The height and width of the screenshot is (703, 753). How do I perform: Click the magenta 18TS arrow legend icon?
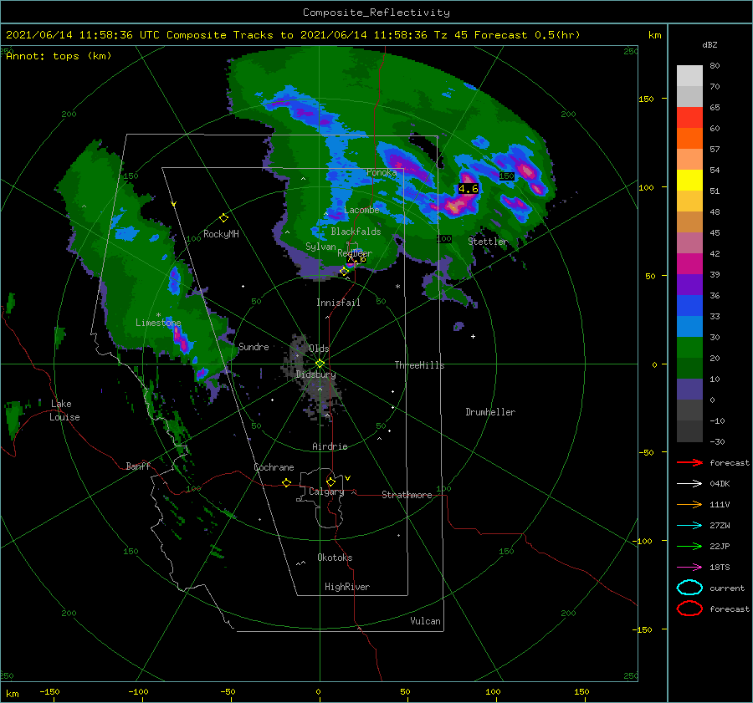coord(689,567)
